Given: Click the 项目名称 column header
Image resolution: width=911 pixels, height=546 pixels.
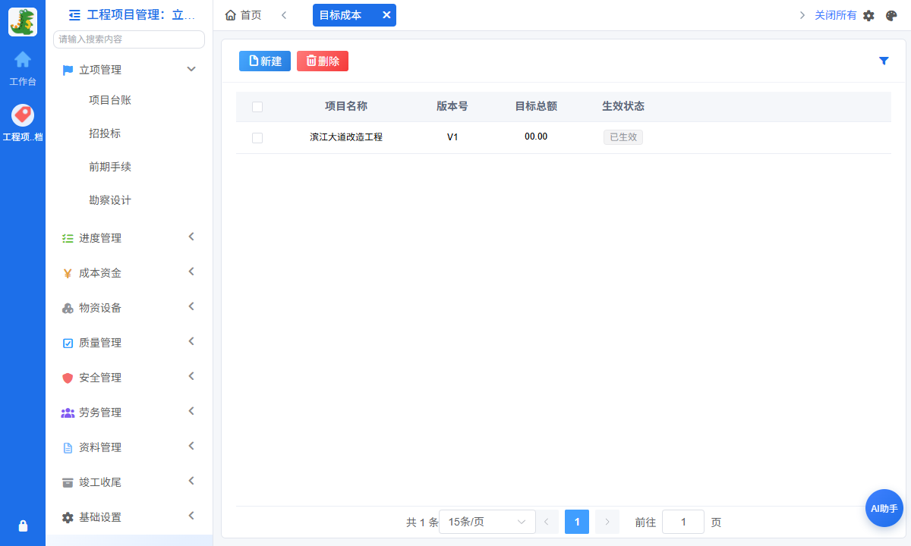Looking at the screenshot, I should pyautogui.click(x=346, y=106).
